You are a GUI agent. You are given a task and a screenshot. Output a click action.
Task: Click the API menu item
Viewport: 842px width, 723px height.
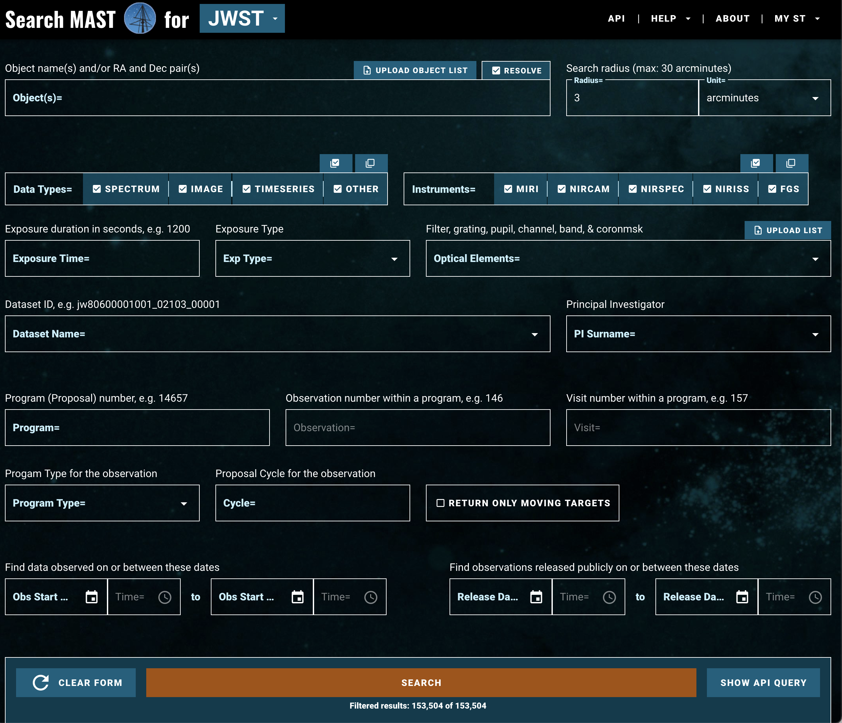point(616,19)
